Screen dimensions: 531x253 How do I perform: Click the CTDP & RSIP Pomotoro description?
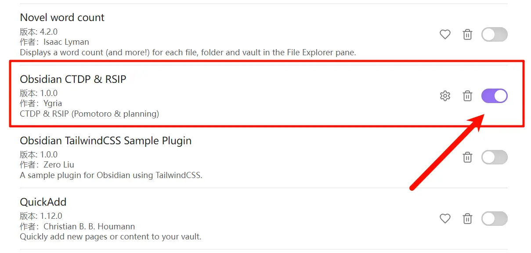pyautogui.click(x=90, y=114)
